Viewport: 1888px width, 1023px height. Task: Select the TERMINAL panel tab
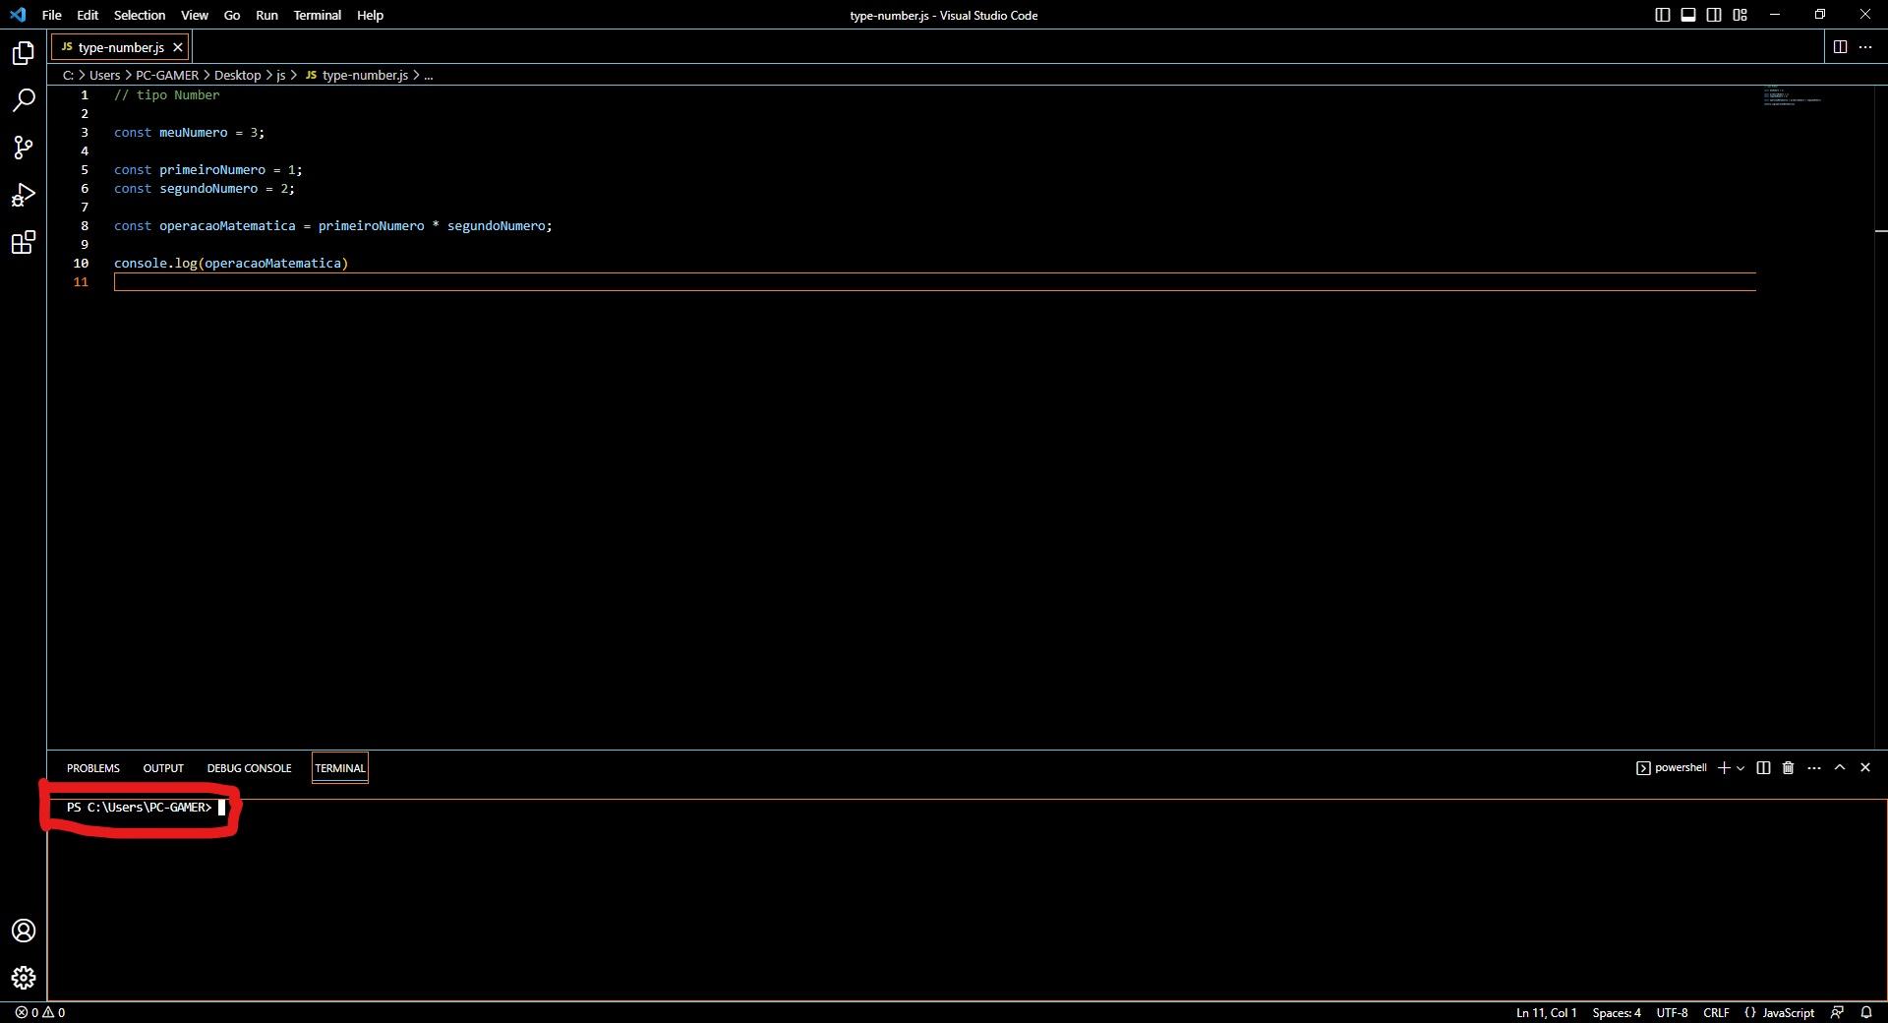pyautogui.click(x=340, y=768)
